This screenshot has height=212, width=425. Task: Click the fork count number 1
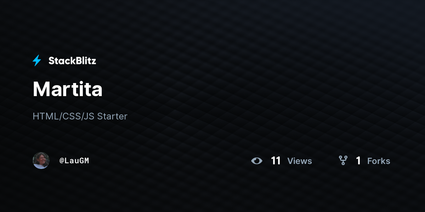[358, 161]
